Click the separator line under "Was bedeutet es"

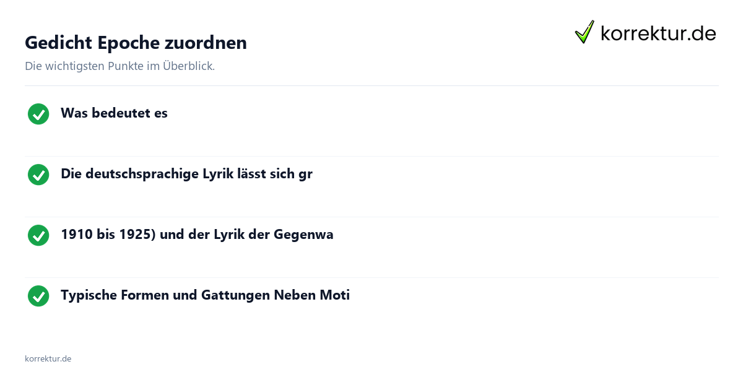pyautogui.click(x=371, y=156)
